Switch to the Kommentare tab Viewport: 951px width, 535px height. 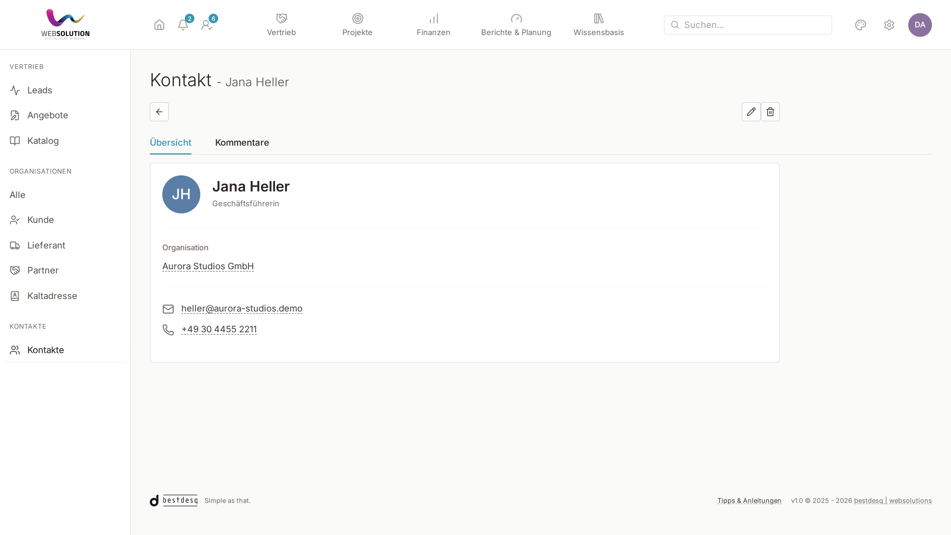(242, 143)
